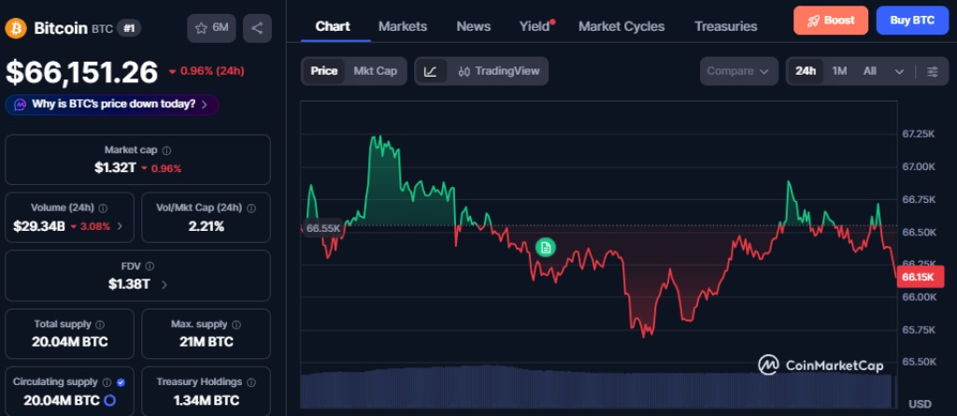Image resolution: width=957 pixels, height=416 pixels.
Task: Click the green news document marker on chart
Action: [546, 247]
